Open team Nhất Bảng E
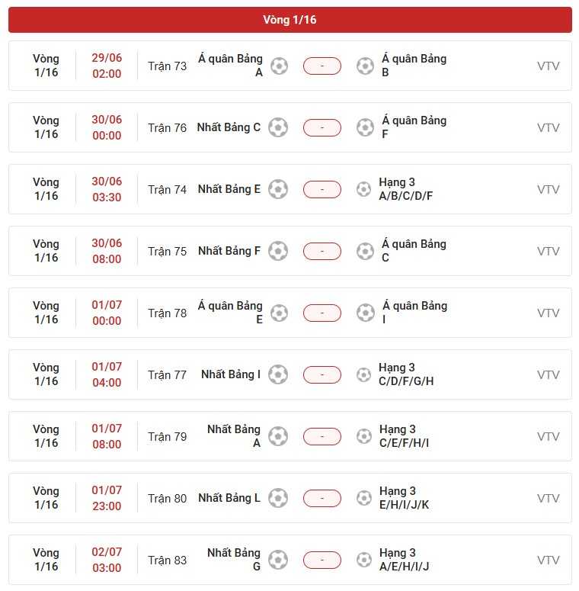The height and width of the screenshot is (591, 579). [229, 189]
